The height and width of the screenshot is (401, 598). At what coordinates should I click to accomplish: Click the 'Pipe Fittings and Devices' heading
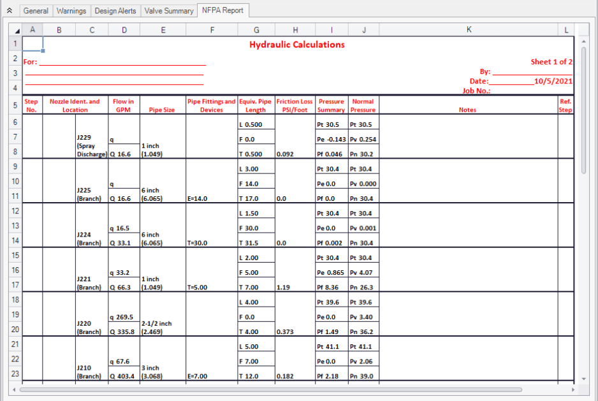(211, 106)
